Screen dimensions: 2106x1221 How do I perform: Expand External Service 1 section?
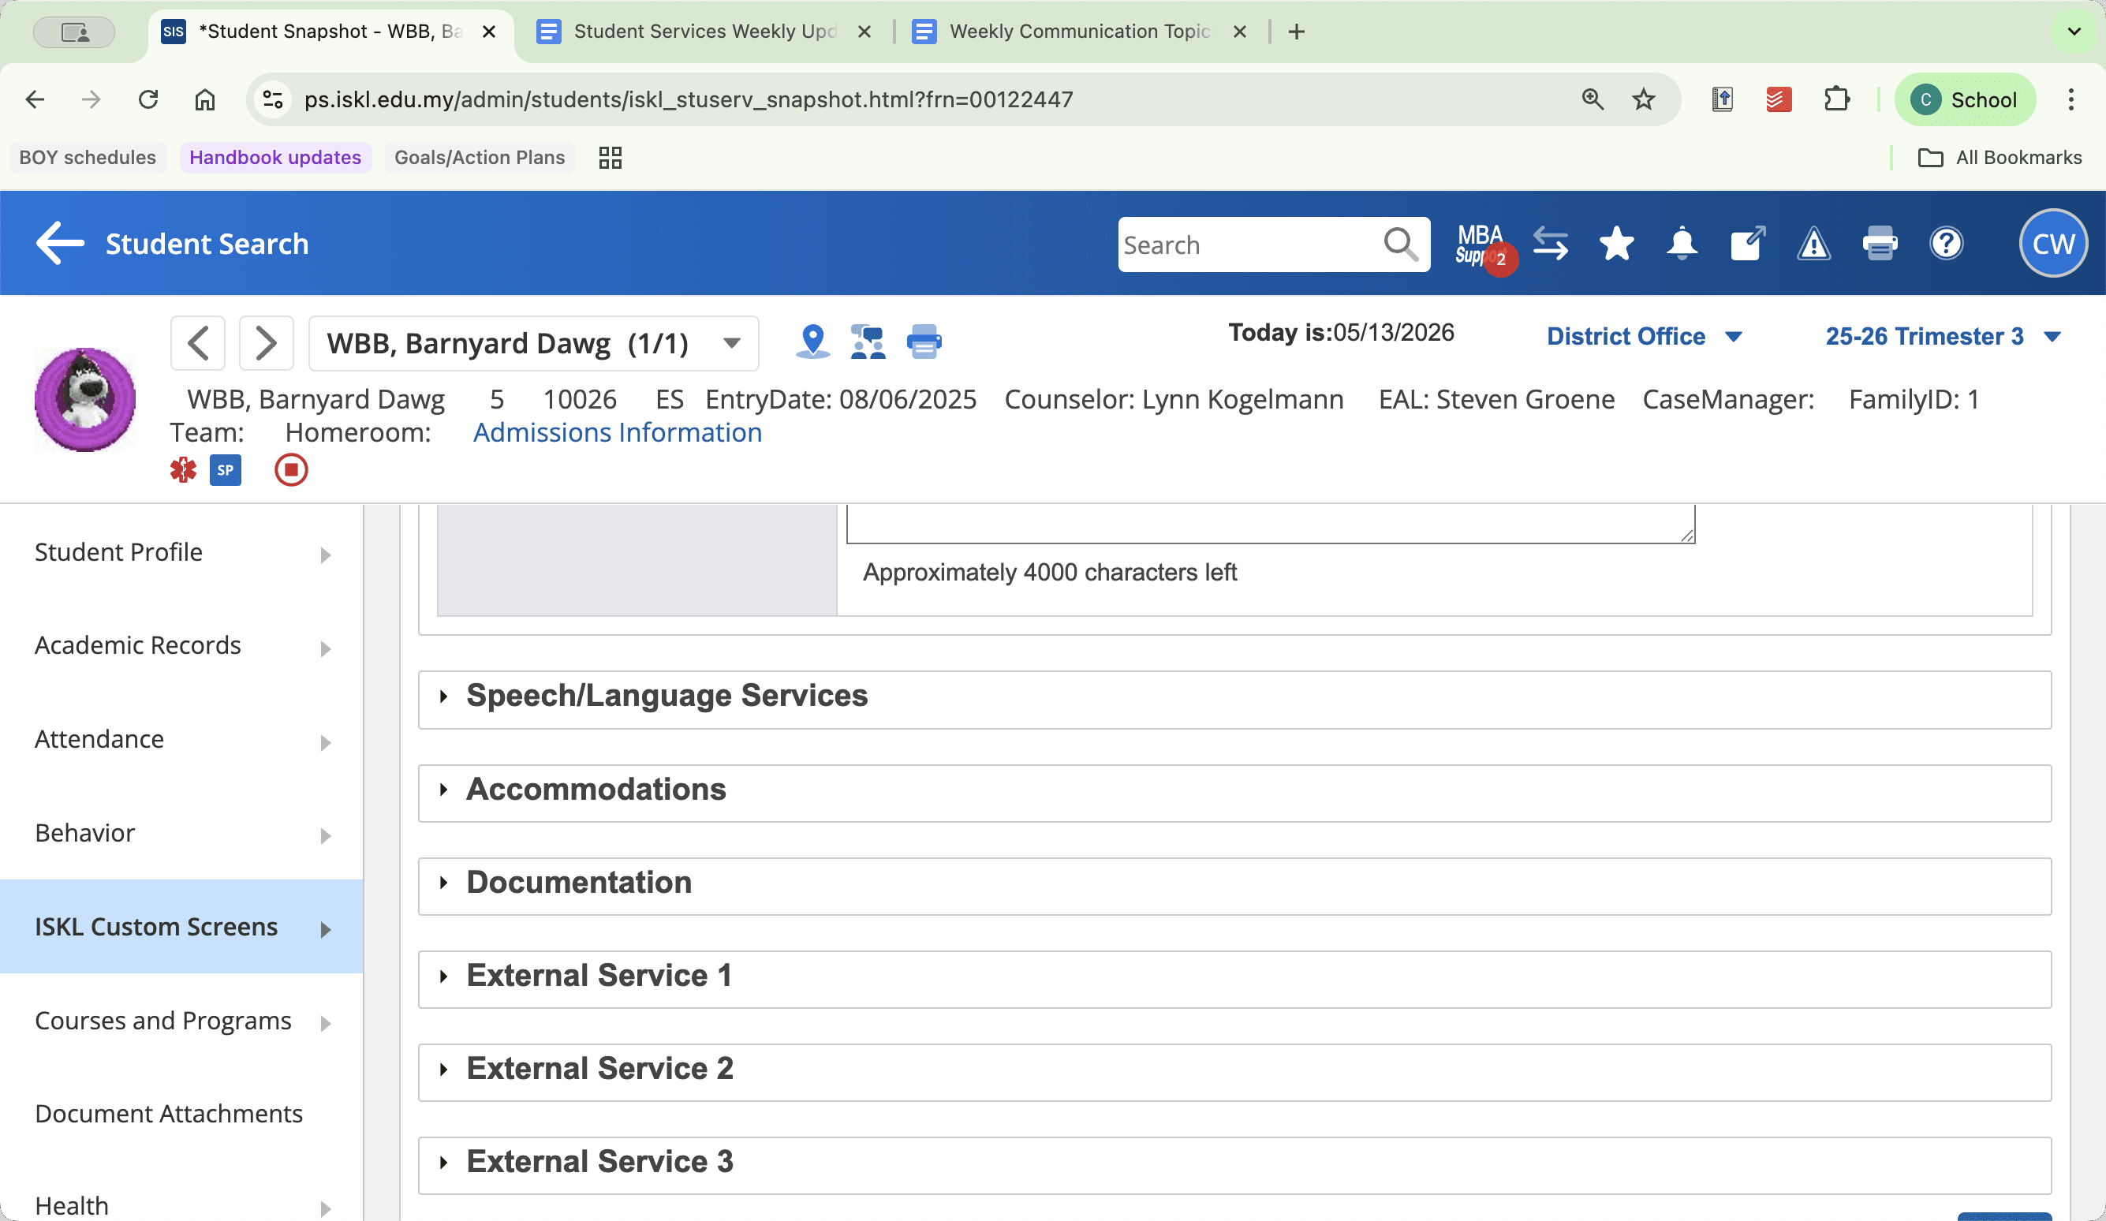[1234, 979]
